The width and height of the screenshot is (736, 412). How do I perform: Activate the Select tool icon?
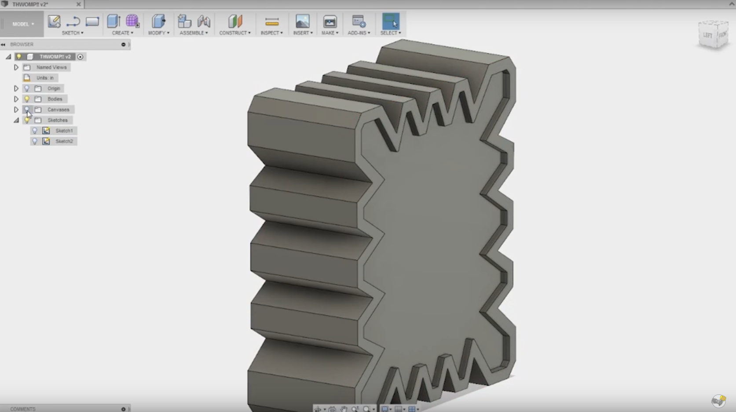(391, 21)
